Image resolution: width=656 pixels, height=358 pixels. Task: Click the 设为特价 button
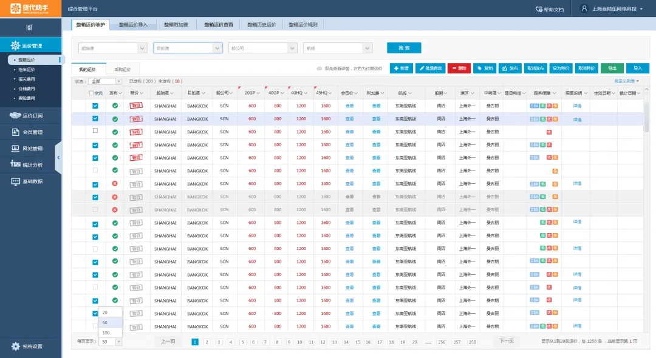click(561, 69)
